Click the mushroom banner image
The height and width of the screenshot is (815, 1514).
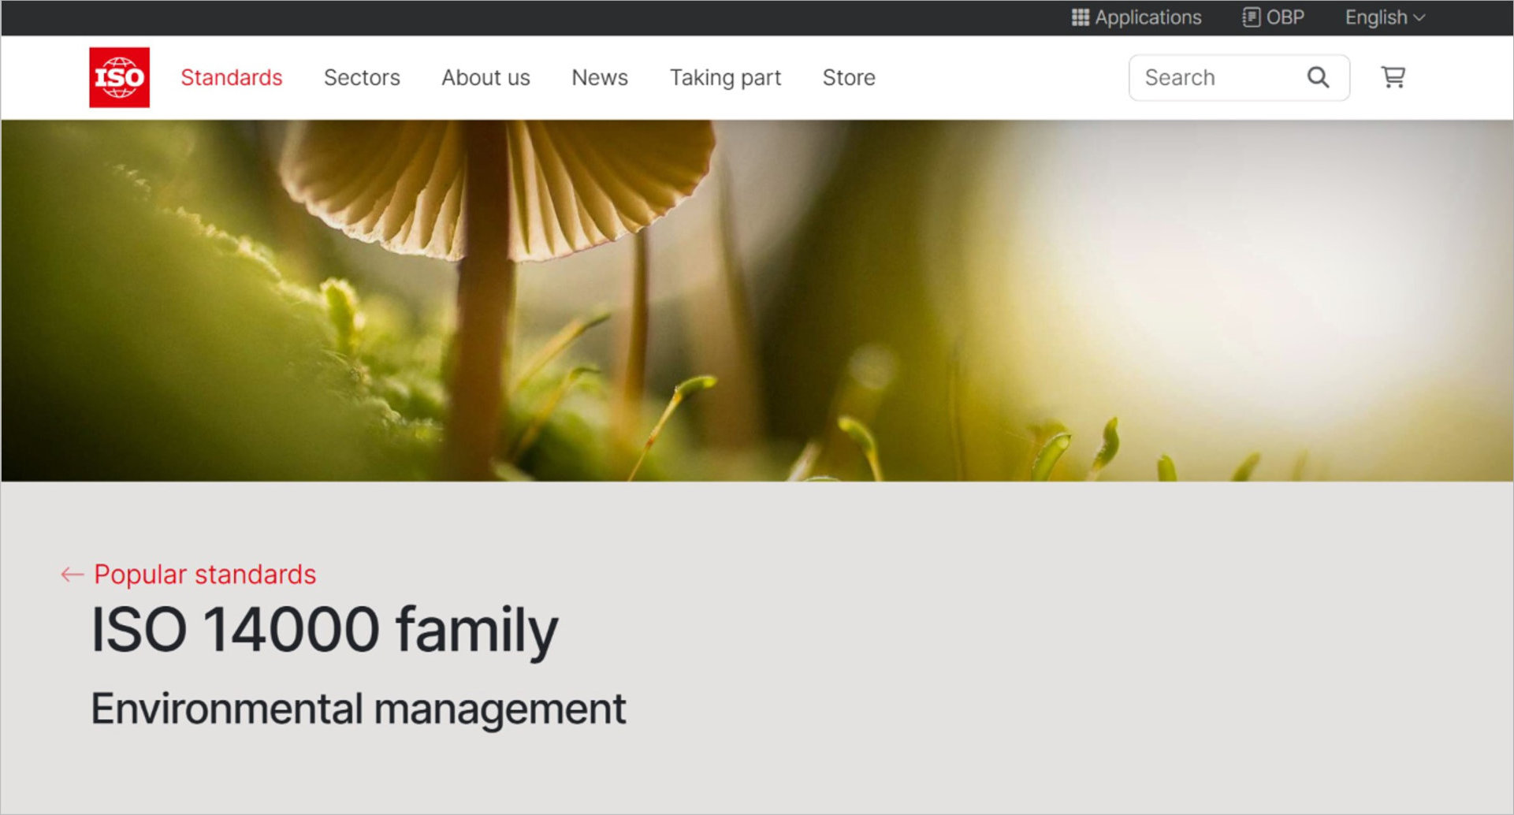(x=757, y=300)
